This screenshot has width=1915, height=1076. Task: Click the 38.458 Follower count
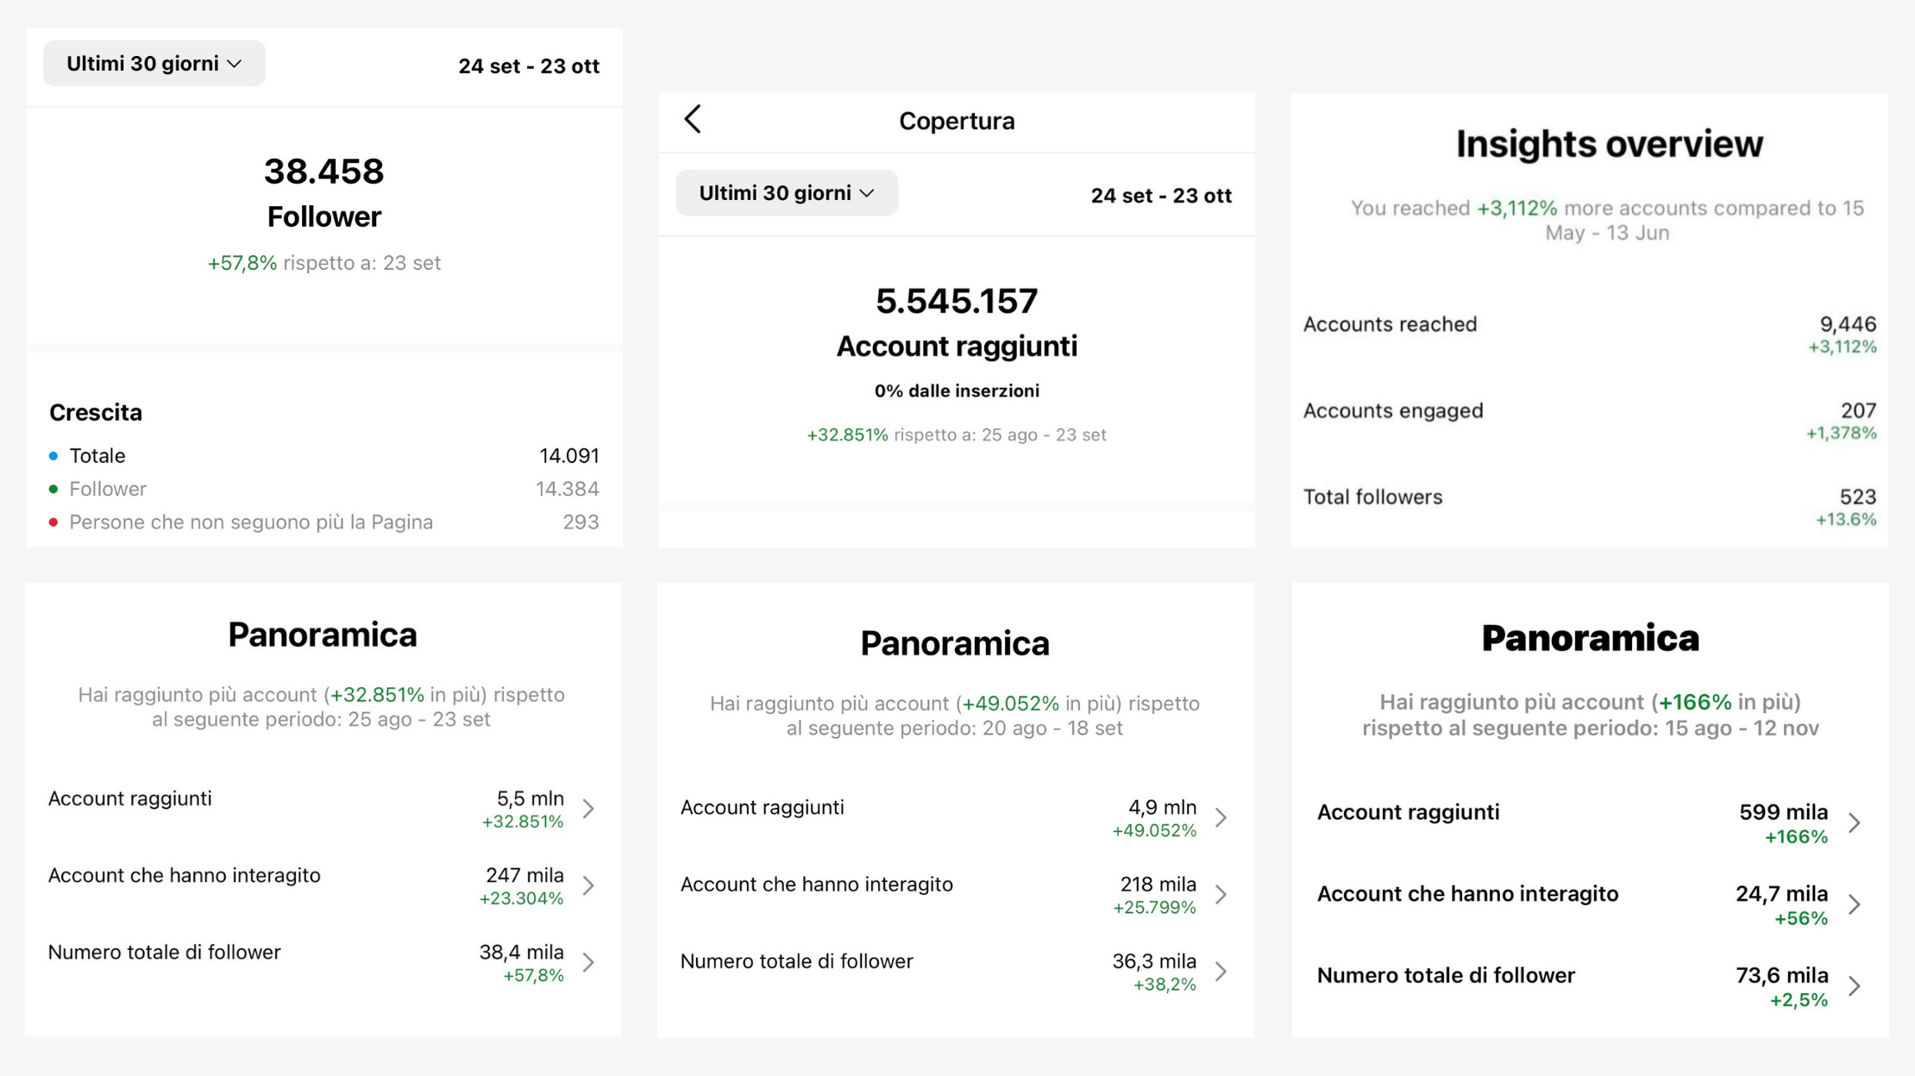pyautogui.click(x=323, y=172)
